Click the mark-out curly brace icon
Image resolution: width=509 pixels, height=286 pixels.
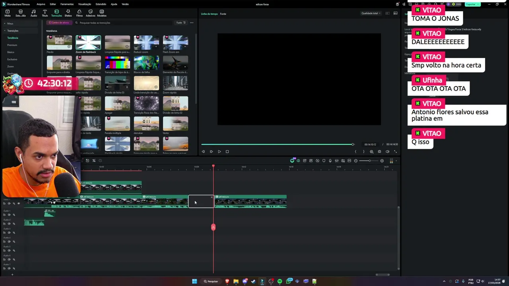[x=363, y=151]
